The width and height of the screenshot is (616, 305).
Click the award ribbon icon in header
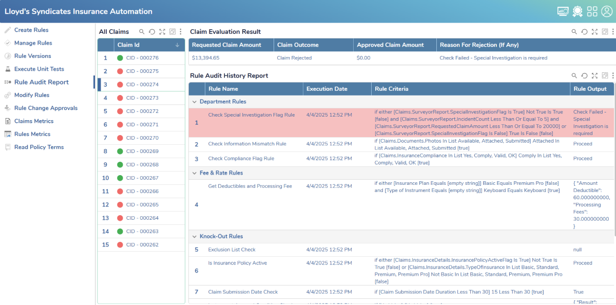(577, 11)
